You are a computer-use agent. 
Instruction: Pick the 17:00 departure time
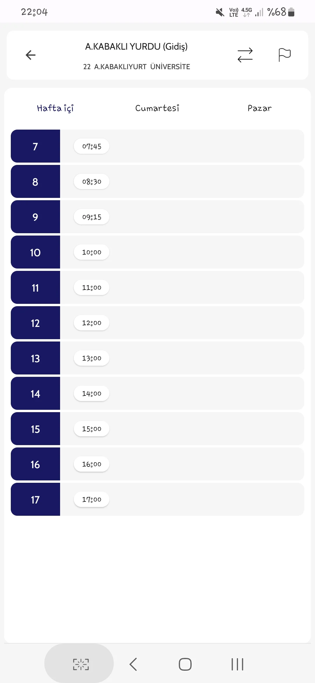[x=92, y=499]
